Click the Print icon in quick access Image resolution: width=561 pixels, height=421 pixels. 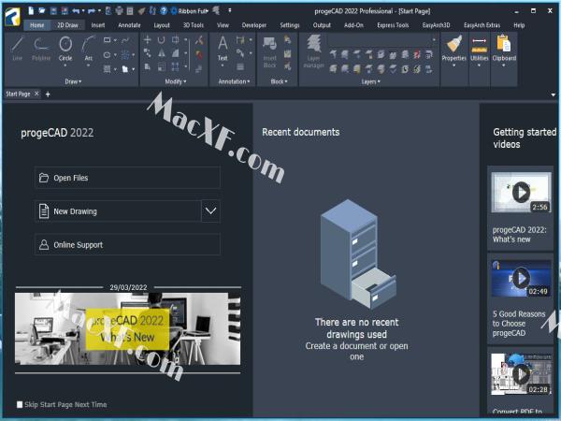119,11
